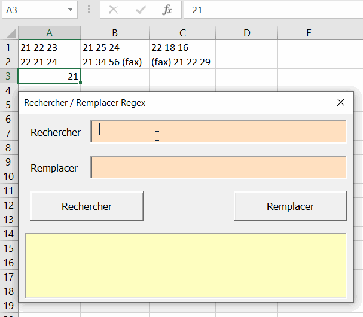Open the Name Box dropdown arrow
The width and height of the screenshot is (363, 317).
71,10
